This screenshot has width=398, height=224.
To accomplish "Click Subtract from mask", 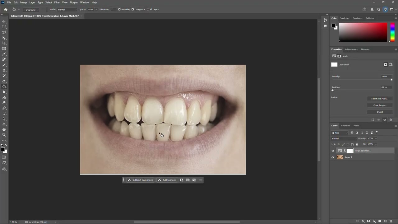I will point(140,180).
